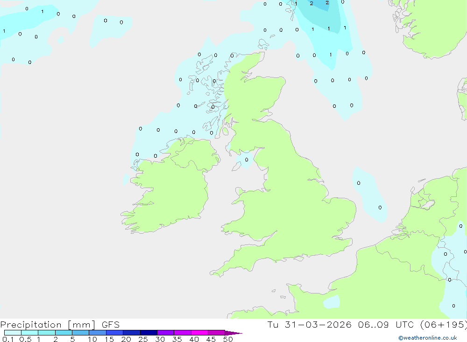Click the '45' legend scale label

coord(211,339)
